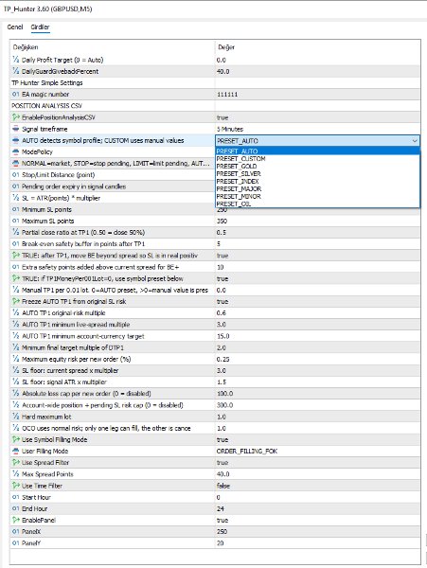Image resolution: width=427 pixels, height=568 pixels.
Task: Click the Break-even safety buffer icon
Action: coord(15,244)
